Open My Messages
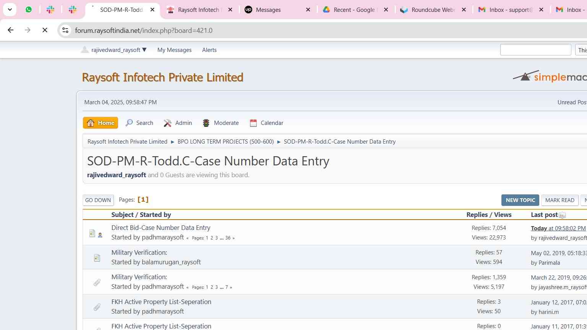Screen dimensions: 587x330 tap(174, 50)
